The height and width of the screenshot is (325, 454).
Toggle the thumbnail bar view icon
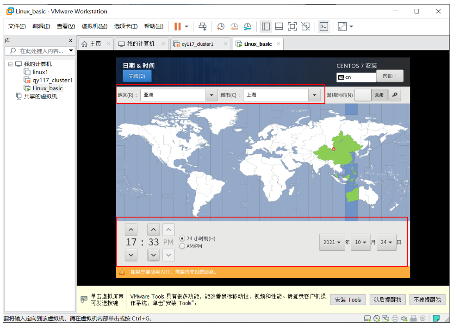pos(279,27)
